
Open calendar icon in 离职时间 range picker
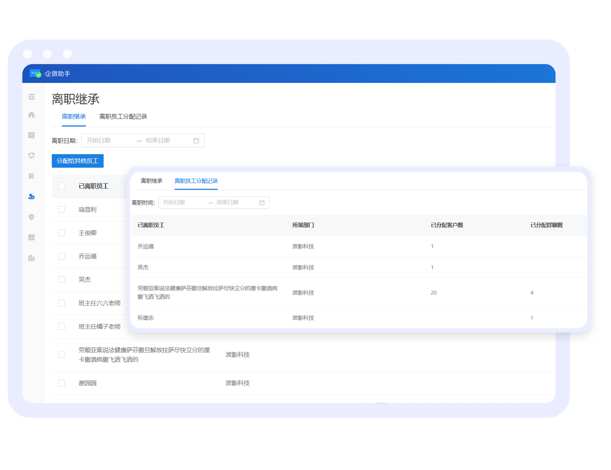click(262, 202)
